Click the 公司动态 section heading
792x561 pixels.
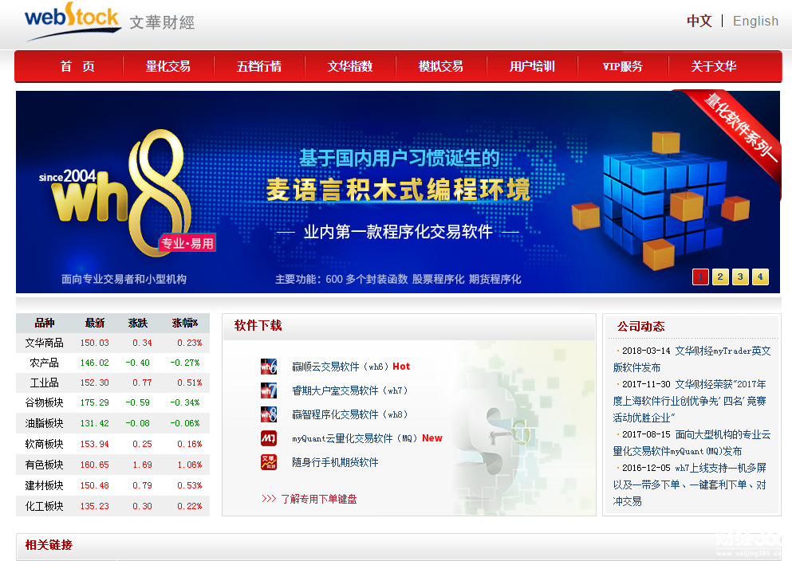pos(641,327)
